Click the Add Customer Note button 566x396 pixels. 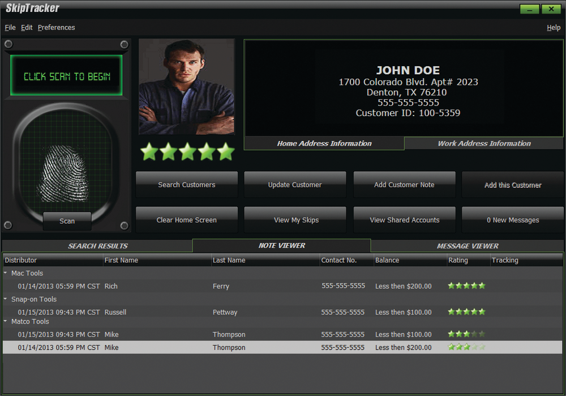point(404,185)
